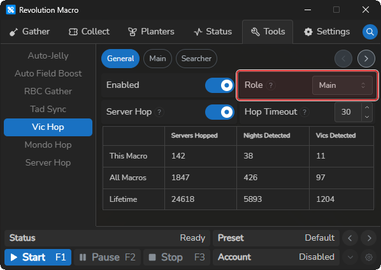Click the blue search magnifier icon
381x270 pixels.
[370, 32]
